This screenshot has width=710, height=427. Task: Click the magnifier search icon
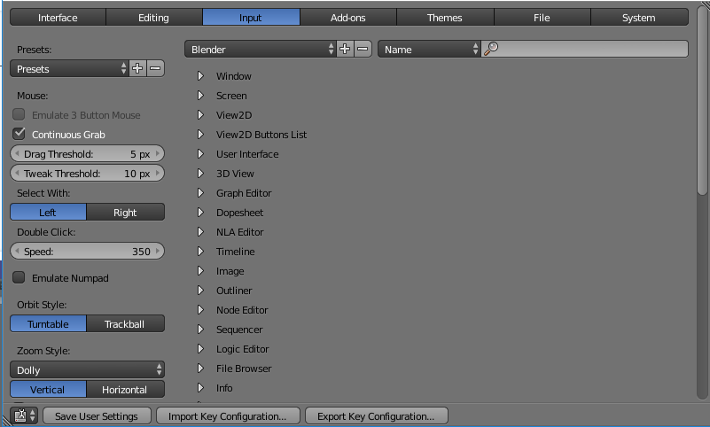point(491,49)
